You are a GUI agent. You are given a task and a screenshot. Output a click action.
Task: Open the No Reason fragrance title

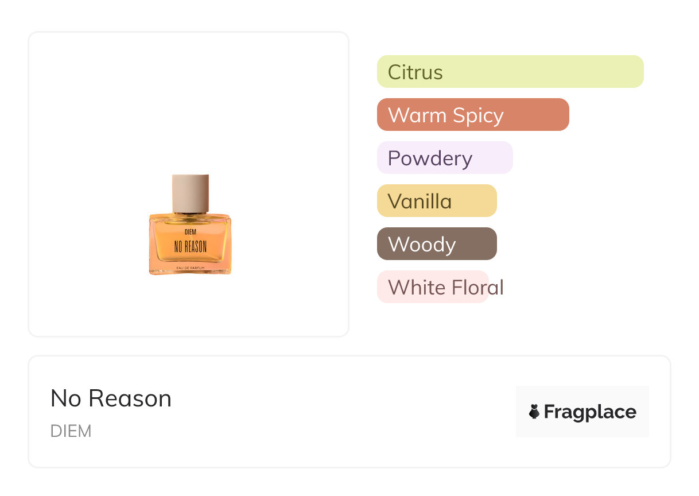[x=111, y=398]
